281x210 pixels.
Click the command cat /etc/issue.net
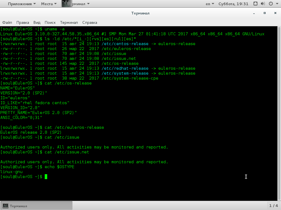point(67,152)
